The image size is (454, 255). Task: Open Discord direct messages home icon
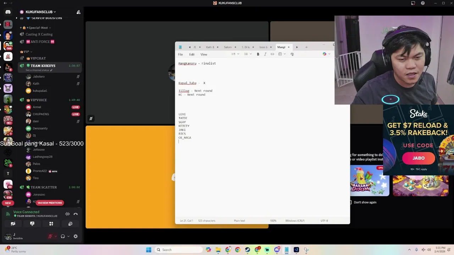pos(8,12)
